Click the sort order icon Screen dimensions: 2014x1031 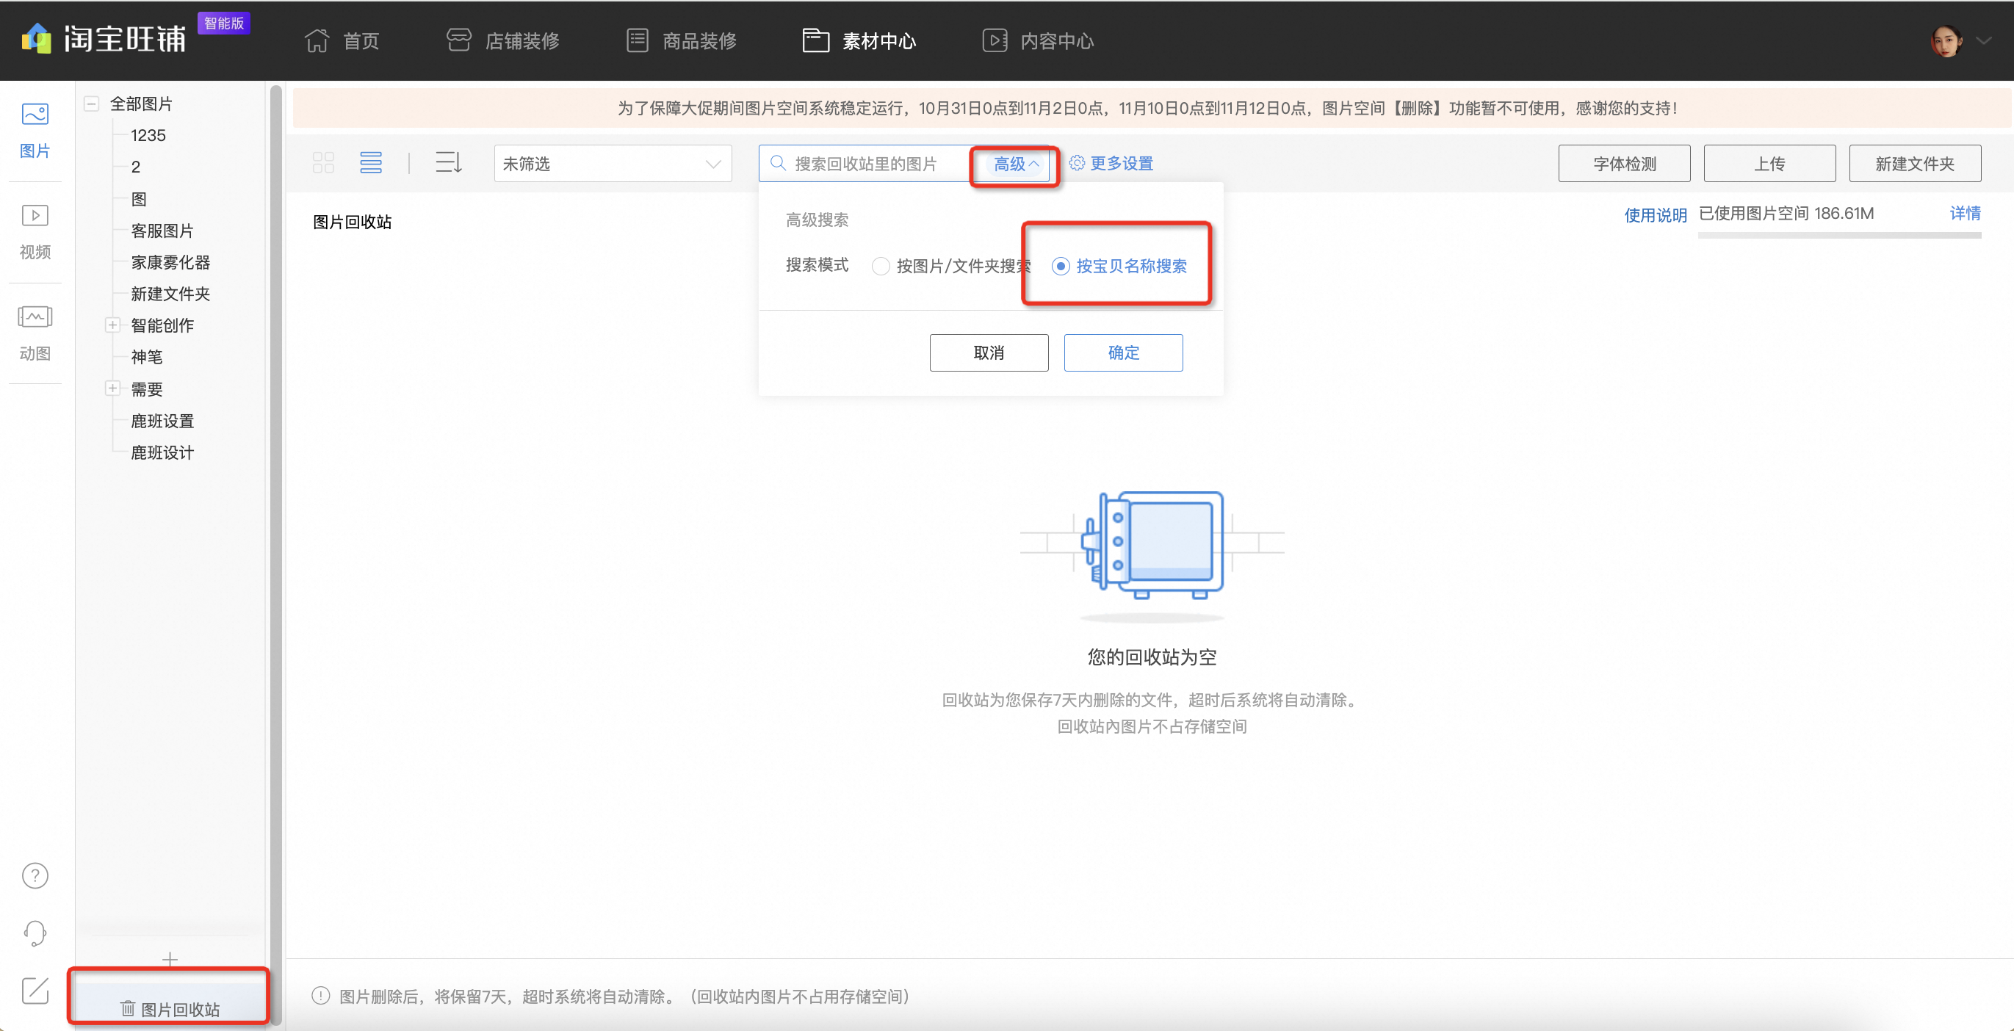[x=449, y=162]
